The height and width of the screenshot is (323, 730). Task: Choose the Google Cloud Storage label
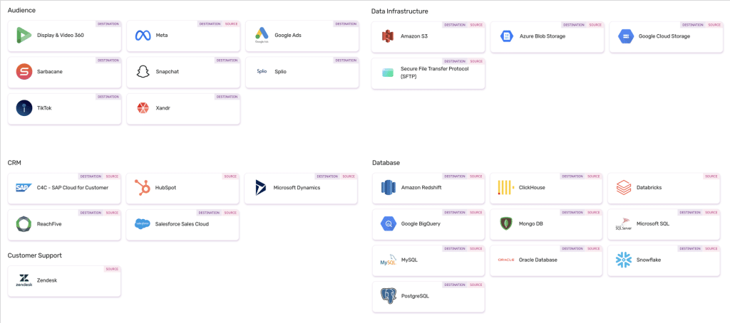click(x=664, y=36)
